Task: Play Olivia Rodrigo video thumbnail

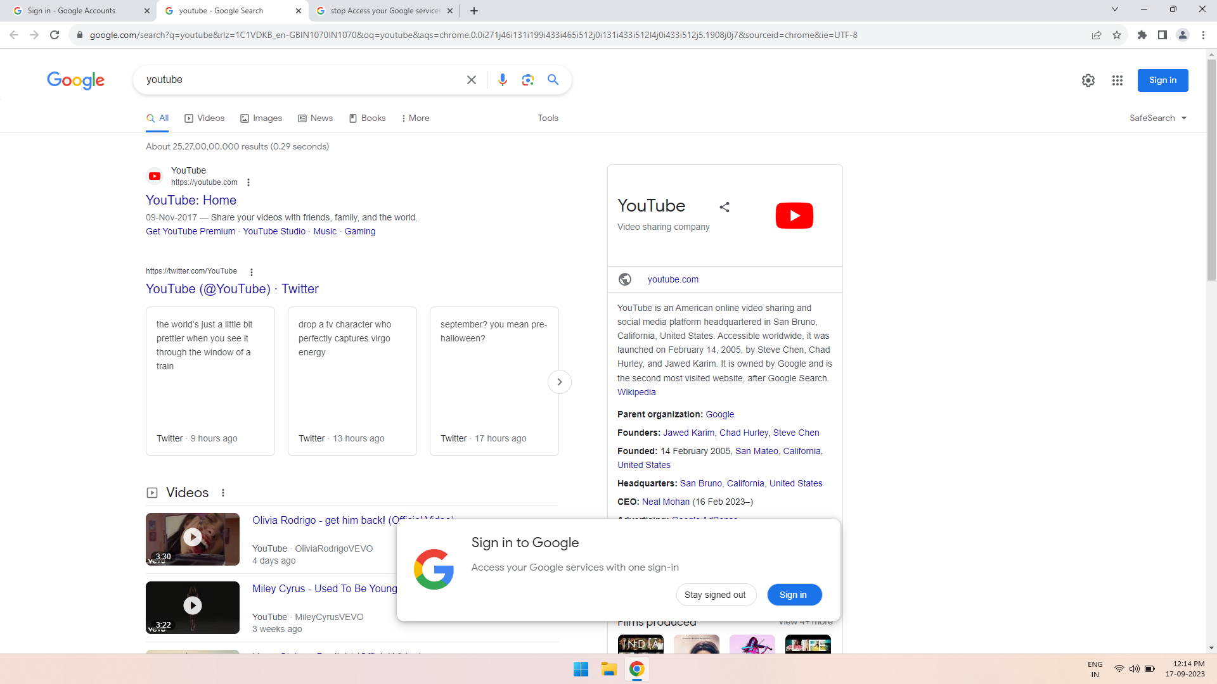Action: (x=193, y=538)
